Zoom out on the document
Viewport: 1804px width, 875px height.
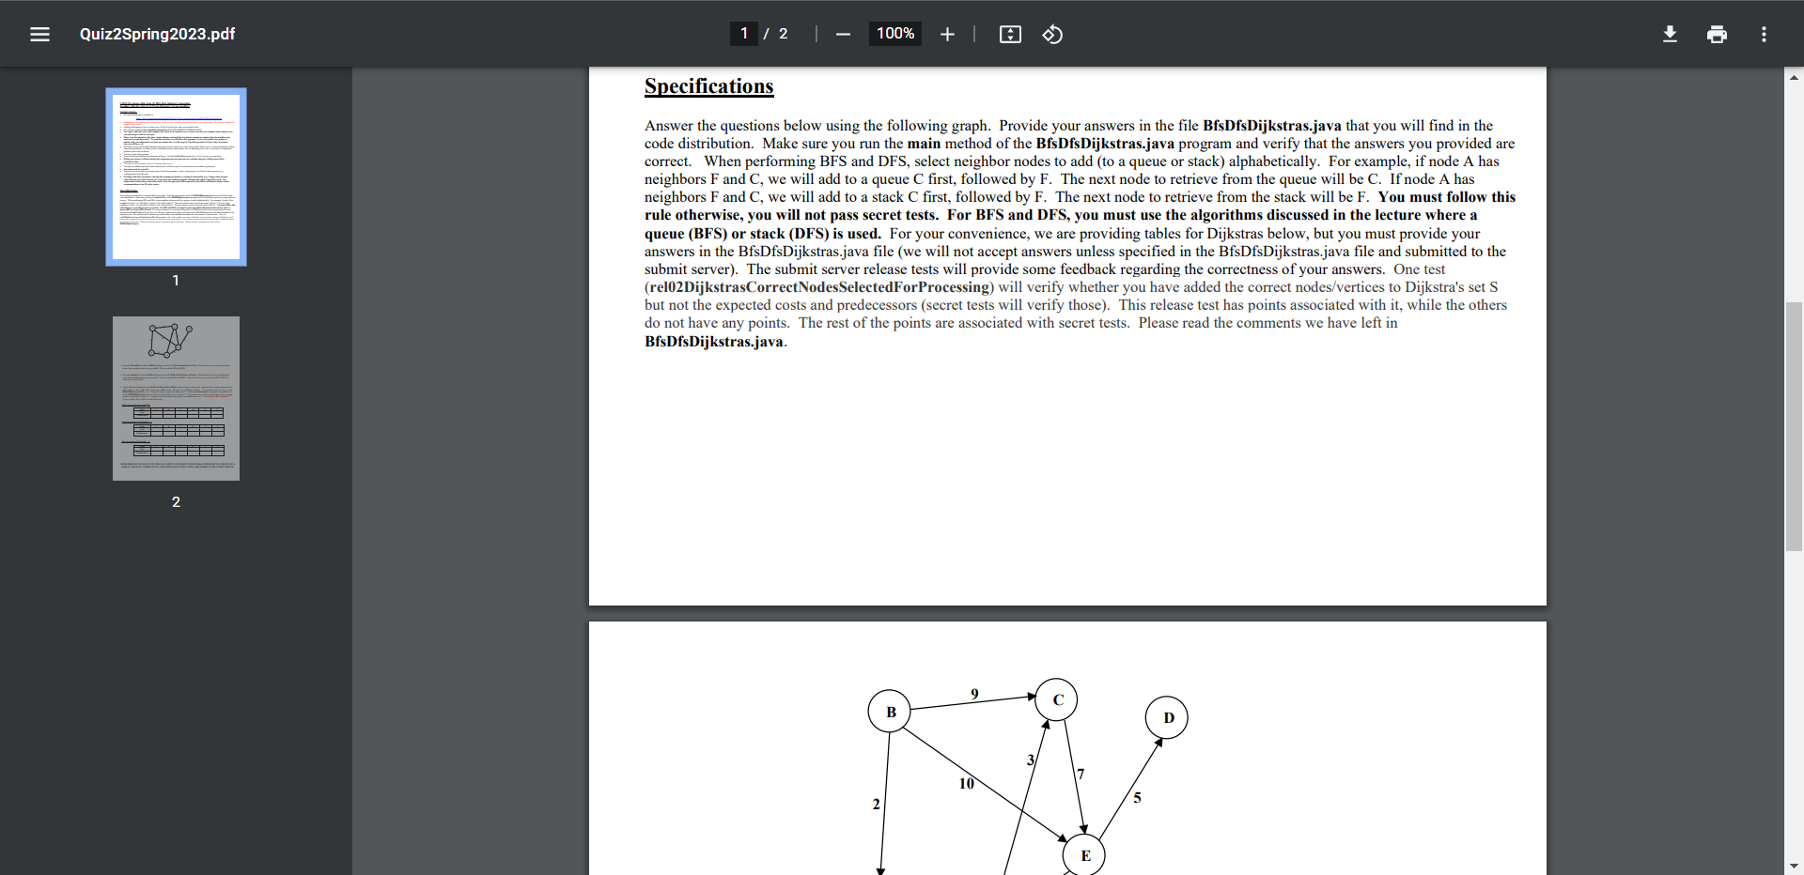[x=843, y=34]
